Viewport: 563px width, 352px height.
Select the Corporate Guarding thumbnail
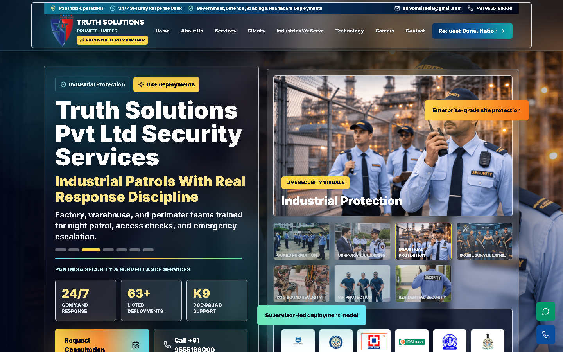point(362,241)
